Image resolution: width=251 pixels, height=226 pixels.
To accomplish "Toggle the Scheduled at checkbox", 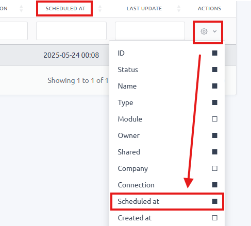I will point(214,201).
